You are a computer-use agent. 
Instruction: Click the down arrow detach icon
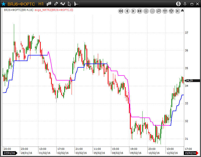point(185,4)
